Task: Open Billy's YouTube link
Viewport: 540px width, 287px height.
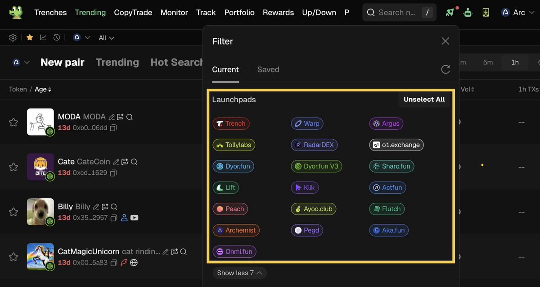Action: pyautogui.click(x=135, y=218)
